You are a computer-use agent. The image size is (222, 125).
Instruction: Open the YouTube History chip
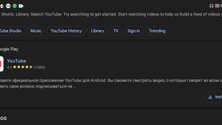tap(66, 31)
